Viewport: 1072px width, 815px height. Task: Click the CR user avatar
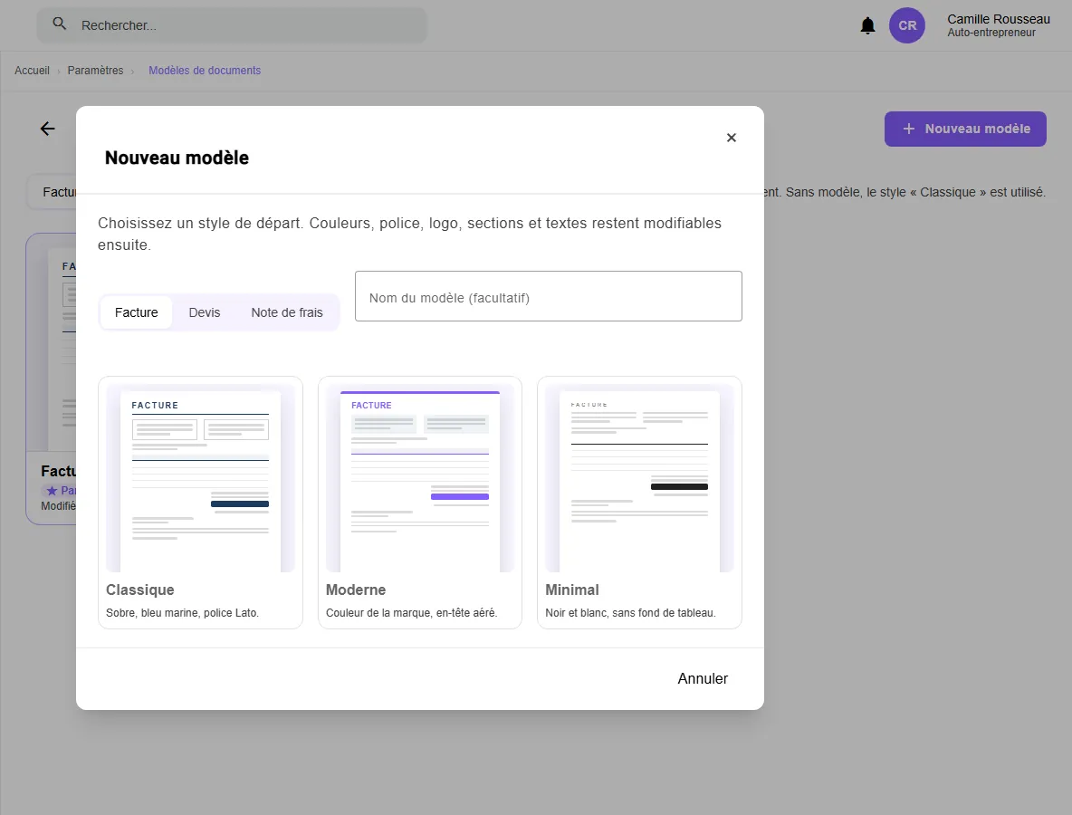(x=906, y=26)
